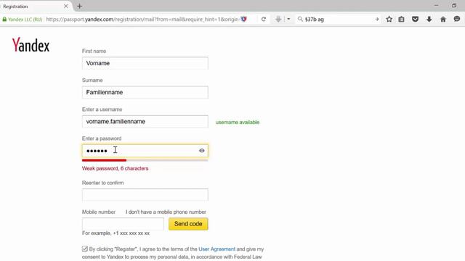Click 'Weak password, 6 characters' message
The width and height of the screenshot is (465, 261).
tap(115, 168)
